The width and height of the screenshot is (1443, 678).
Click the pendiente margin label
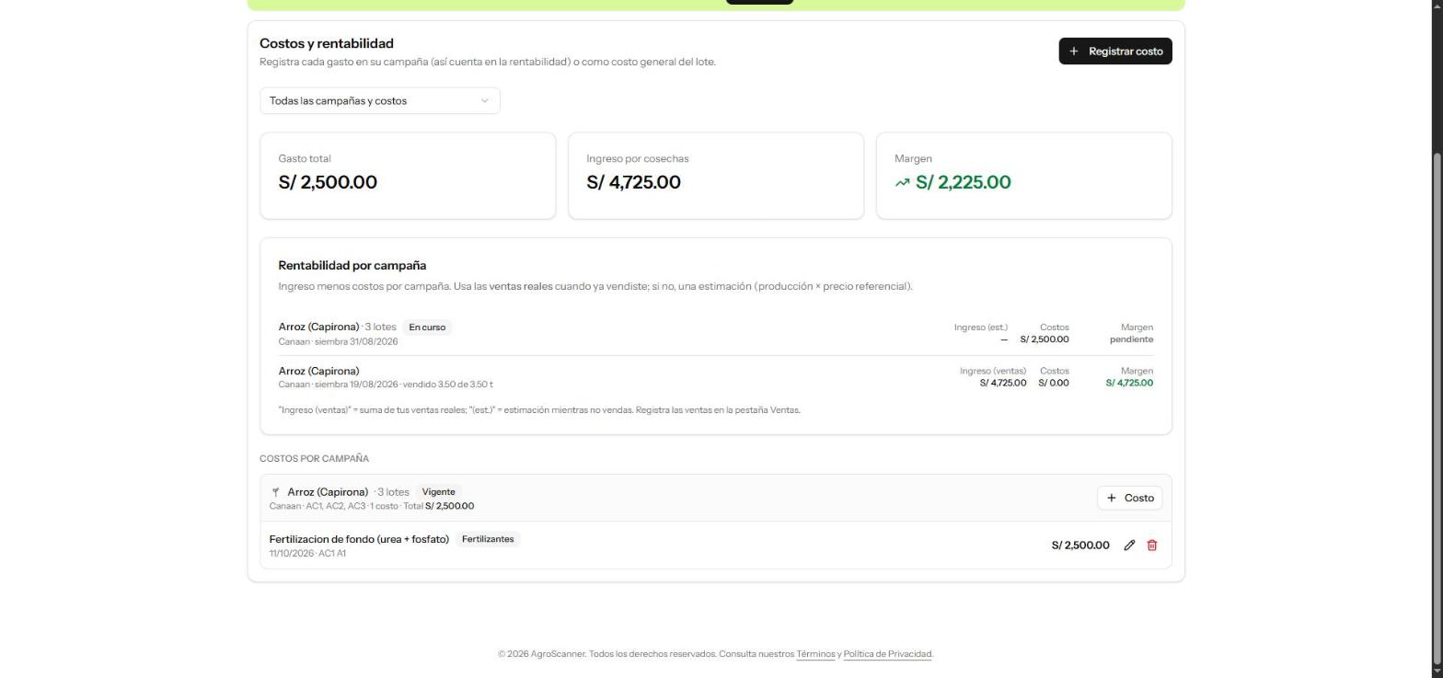[x=1131, y=339]
